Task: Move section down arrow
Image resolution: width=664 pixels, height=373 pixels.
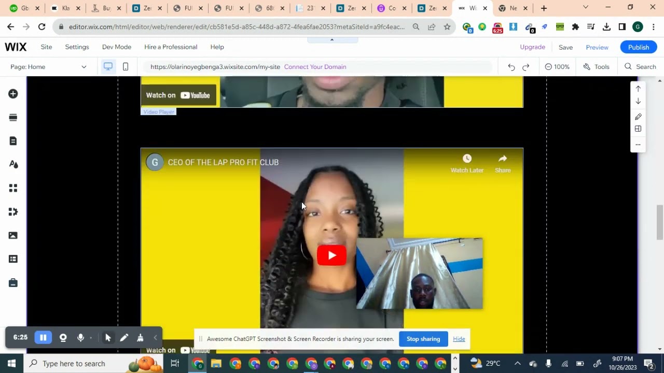Action: click(638, 102)
